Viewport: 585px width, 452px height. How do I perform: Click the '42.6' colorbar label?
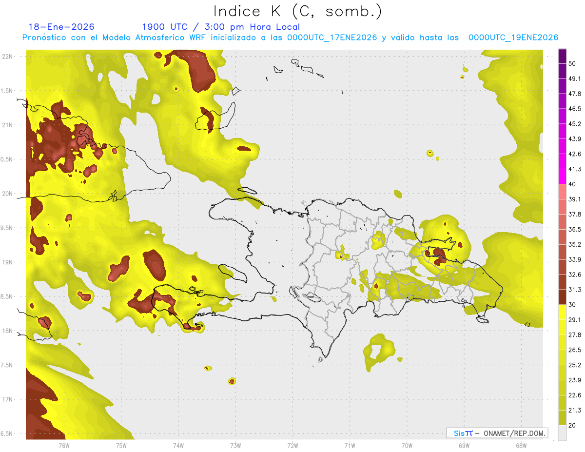coord(575,154)
